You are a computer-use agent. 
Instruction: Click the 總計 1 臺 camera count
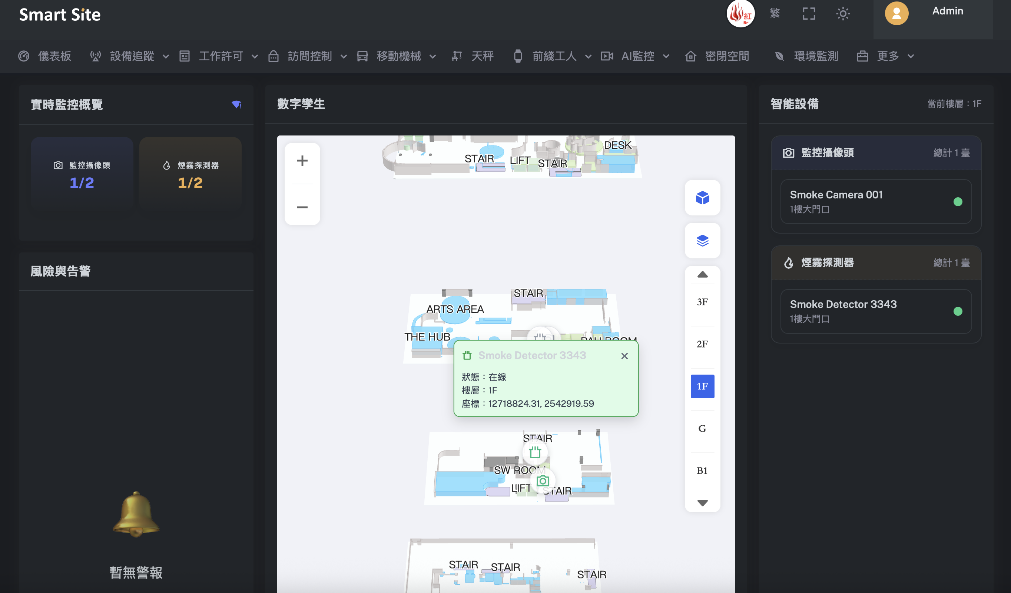[x=951, y=153]
